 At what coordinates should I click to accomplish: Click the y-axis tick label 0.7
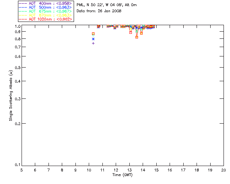18,47
